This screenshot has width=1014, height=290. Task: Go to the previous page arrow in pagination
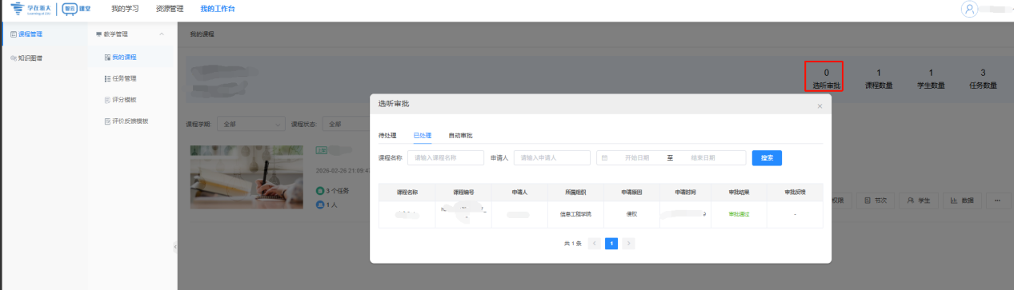(x=595, y=244)
